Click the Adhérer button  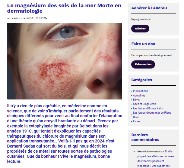click(x=140, y=29)
